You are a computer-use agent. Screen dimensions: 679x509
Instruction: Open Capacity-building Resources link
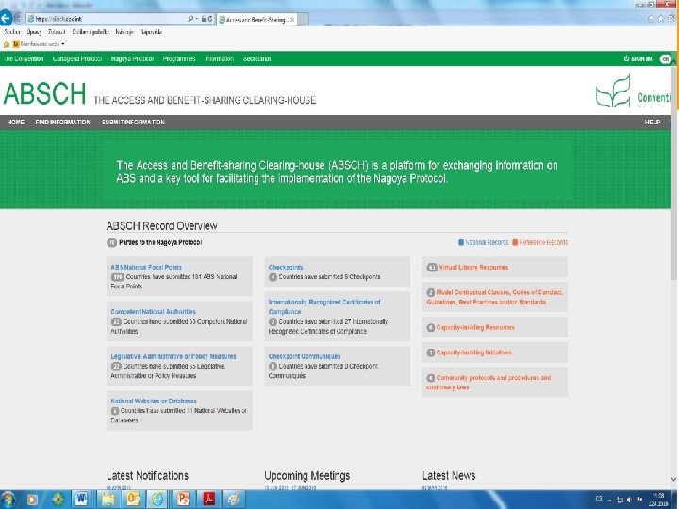pyautogui.click(x=475, y=328)
